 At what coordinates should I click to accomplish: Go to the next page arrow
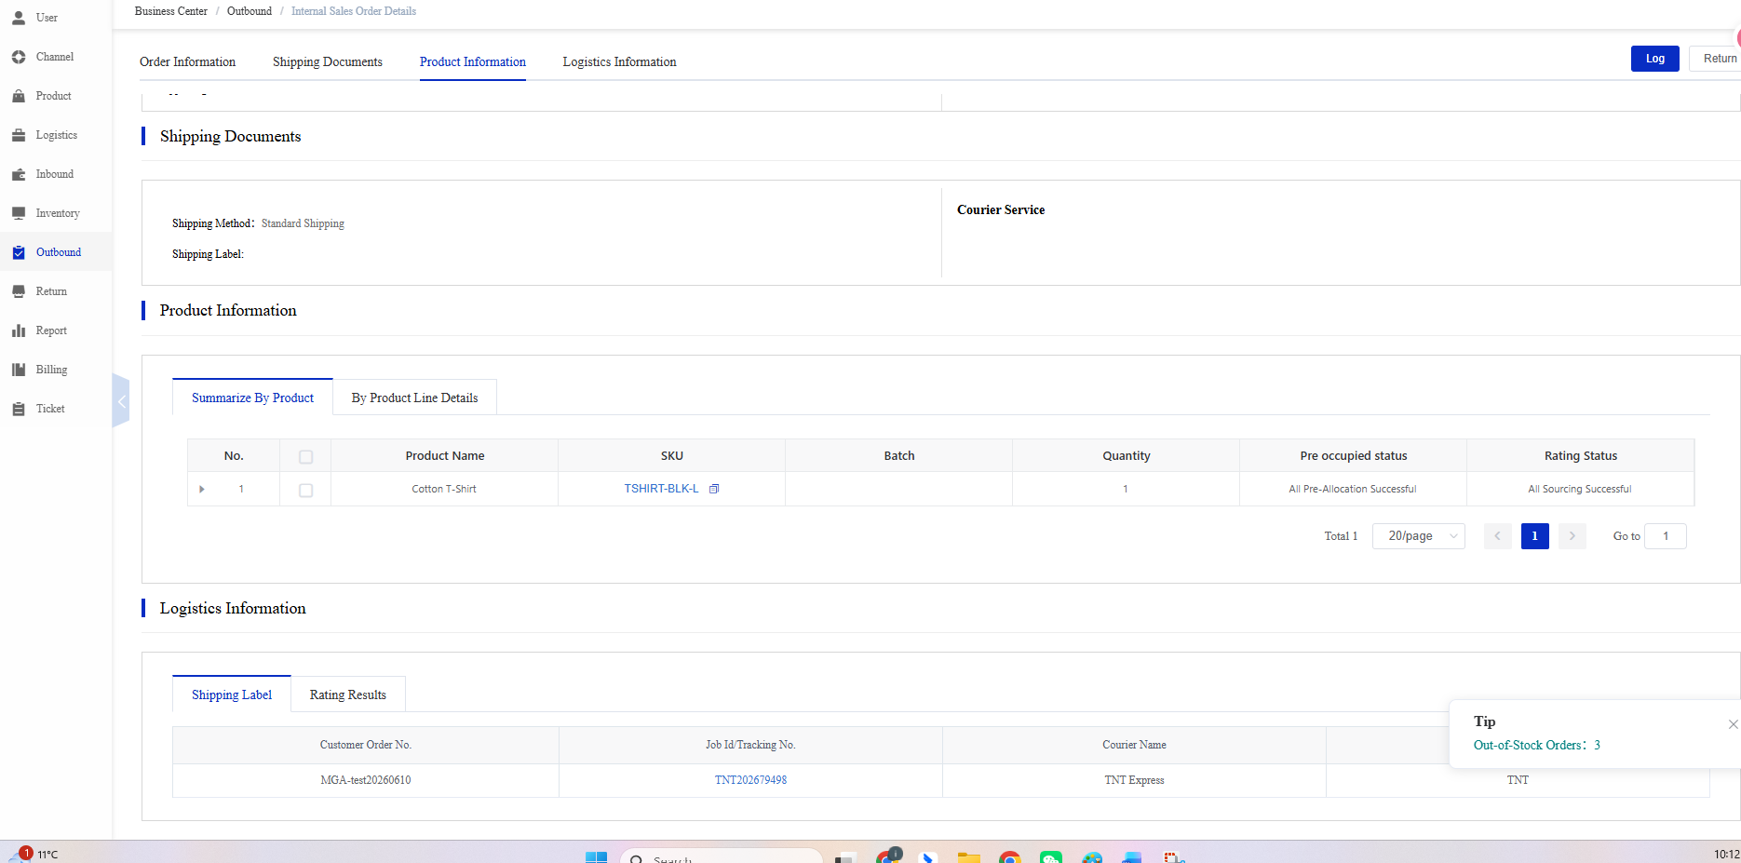1572,536
